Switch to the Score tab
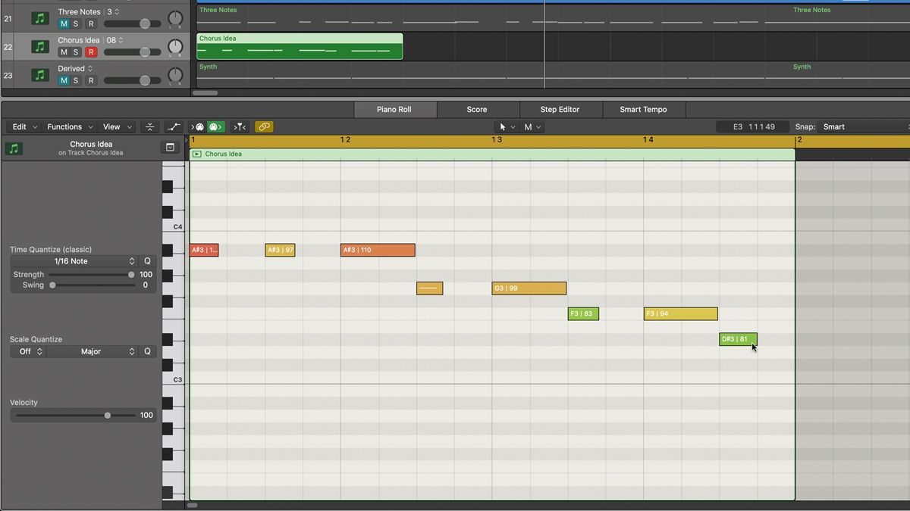 [478, 109]
